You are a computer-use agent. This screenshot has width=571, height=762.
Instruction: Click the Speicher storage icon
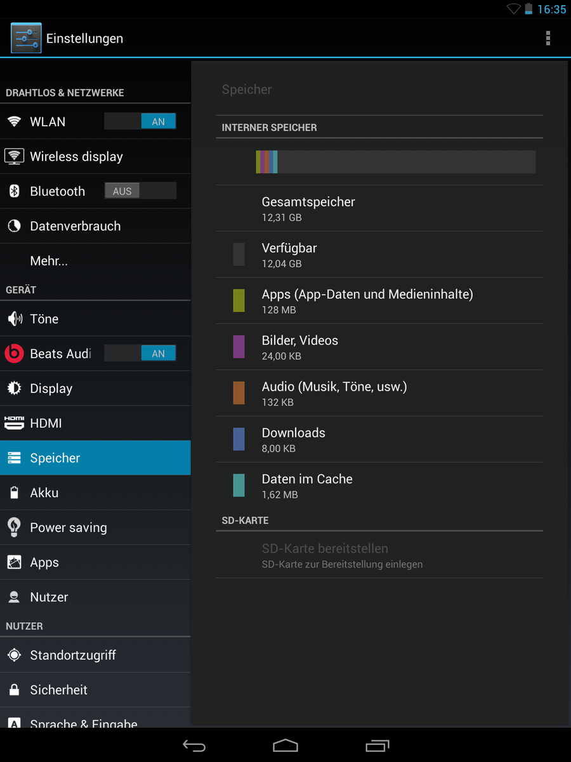click(x=14, y=458)
